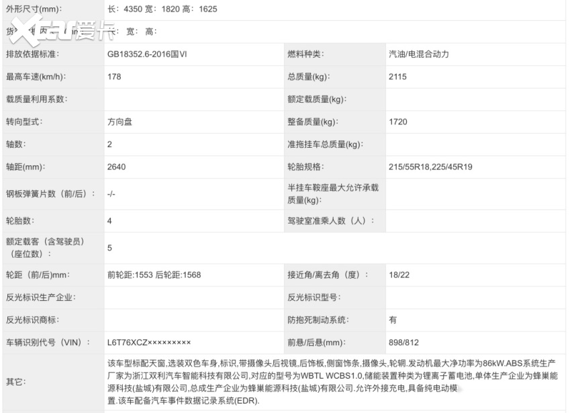Click the 总质量(kg) label
The width and height of the screenshot is (572, 413).
coord(309,77)
